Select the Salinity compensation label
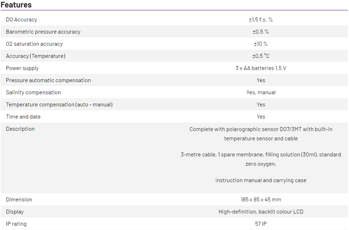The width and height of the screenshot is (349, 230). pos(33,92)
